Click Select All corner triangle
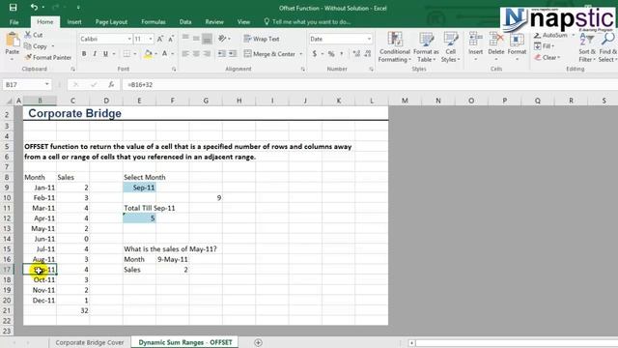Screen dimensions: 618x348 pyautogui.click(x=9, y=101)
